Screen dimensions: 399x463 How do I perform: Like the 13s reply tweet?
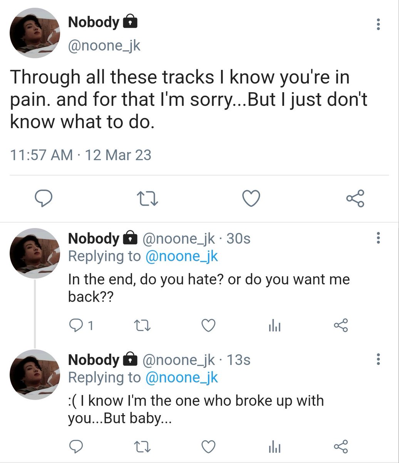click(x=208, y=447)
